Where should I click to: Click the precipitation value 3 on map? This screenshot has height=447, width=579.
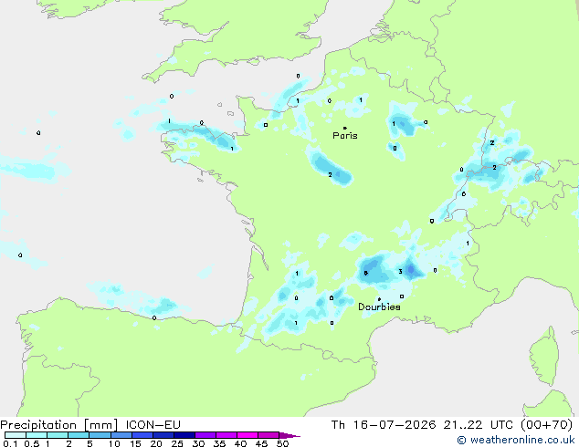[x=400, y=272]
